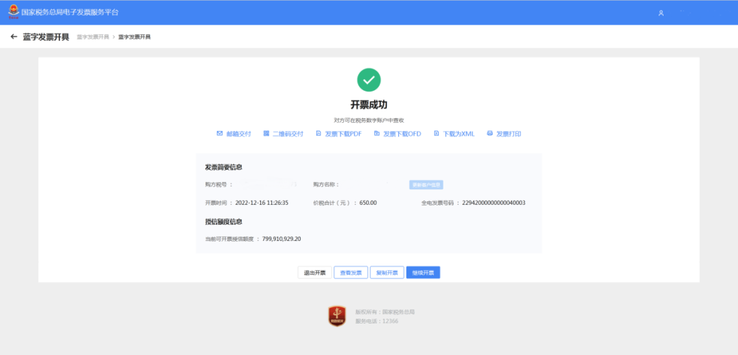Click the first 蓝字发票开具 breadcrumb link

pos(93,37)
